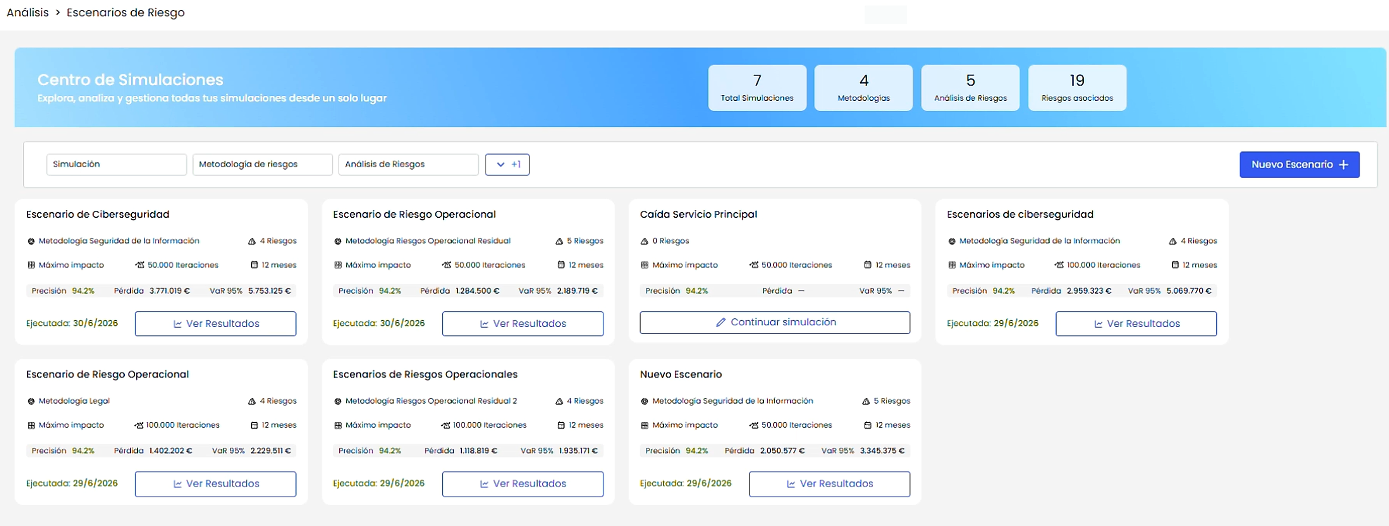Click chart icon in Escenario de Ciberseguridad's Ver Resultados
The image size is (1389, 526).
177,324
